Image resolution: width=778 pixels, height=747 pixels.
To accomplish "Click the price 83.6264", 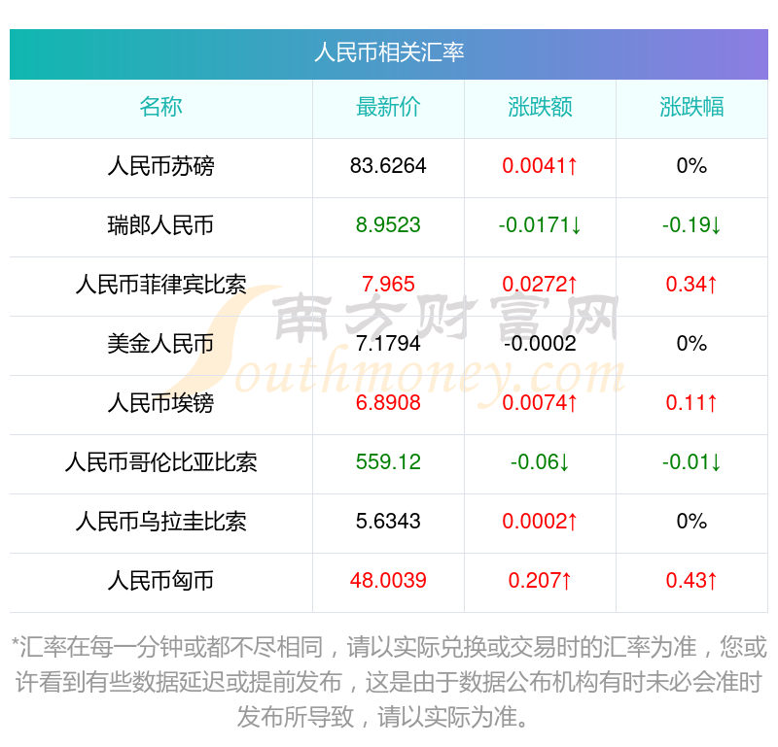I will pyautogui.click(x=388, y=166).
